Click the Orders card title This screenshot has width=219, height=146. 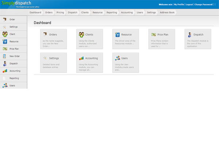coord(53,35)
